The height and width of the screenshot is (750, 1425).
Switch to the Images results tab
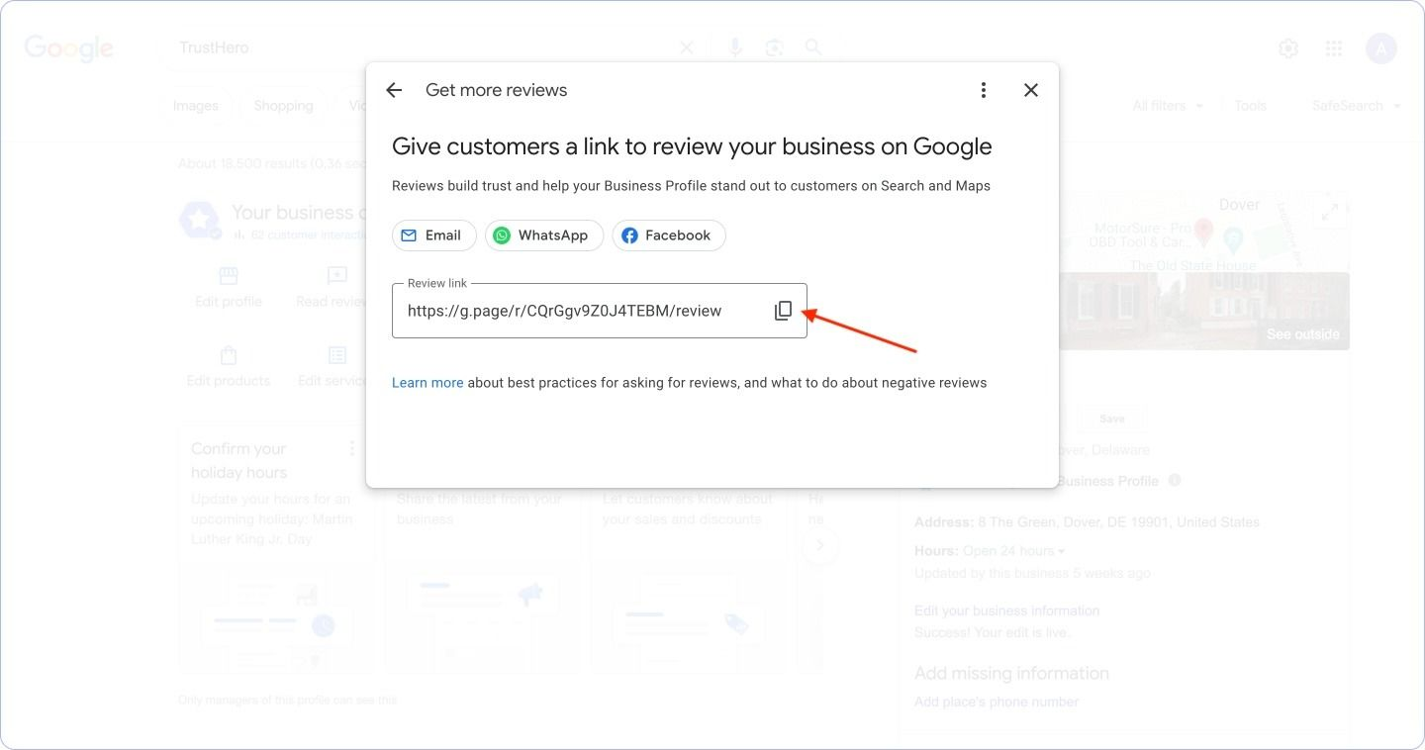click(196, 106)
